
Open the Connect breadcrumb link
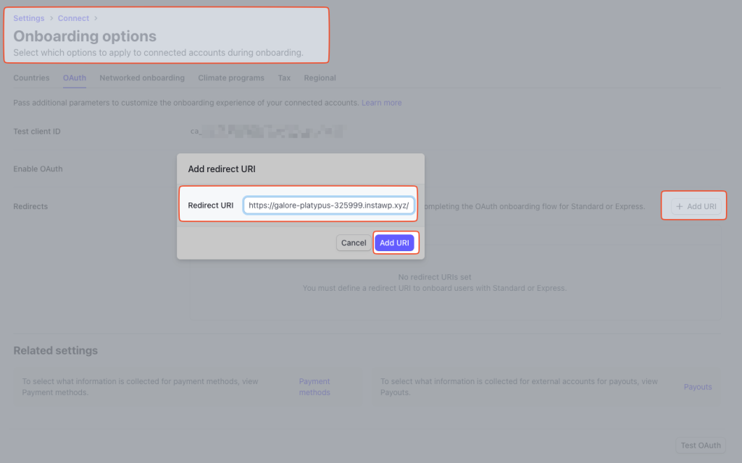[x=73, y=18]
